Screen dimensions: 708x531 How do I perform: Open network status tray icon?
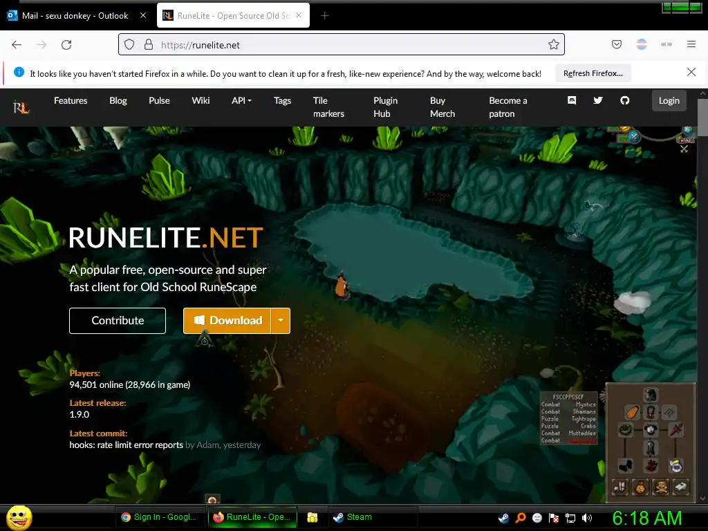pyautogui.click(x=570, y=518)
